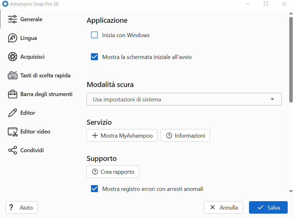Open the Usa impostazioni di sistema combo box

(x=184, y=99)
